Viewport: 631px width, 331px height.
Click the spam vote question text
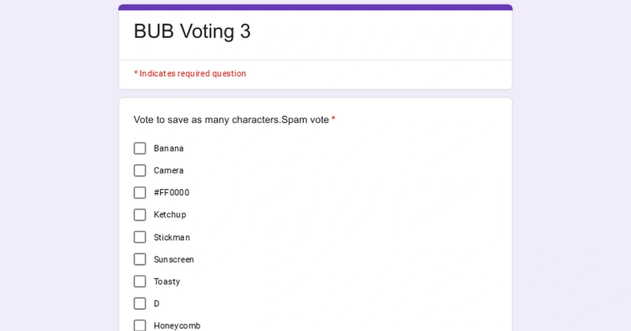(229, 120)
